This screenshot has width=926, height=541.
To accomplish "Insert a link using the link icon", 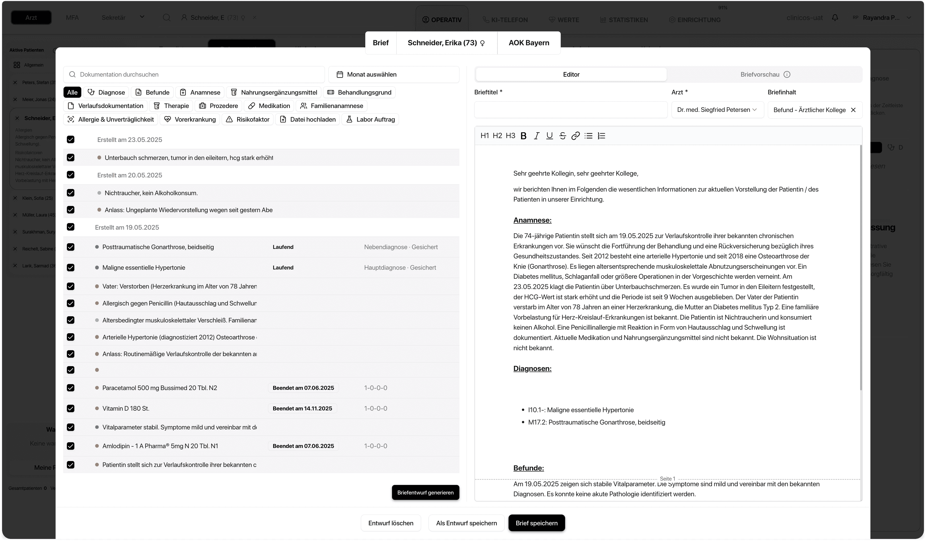I will click(x=575, y=136).
